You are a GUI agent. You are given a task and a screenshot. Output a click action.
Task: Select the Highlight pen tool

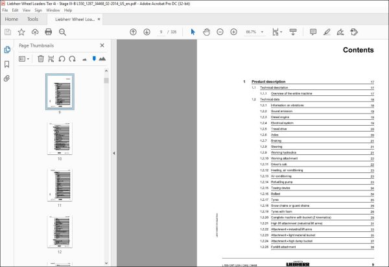[x=327, y=32]
